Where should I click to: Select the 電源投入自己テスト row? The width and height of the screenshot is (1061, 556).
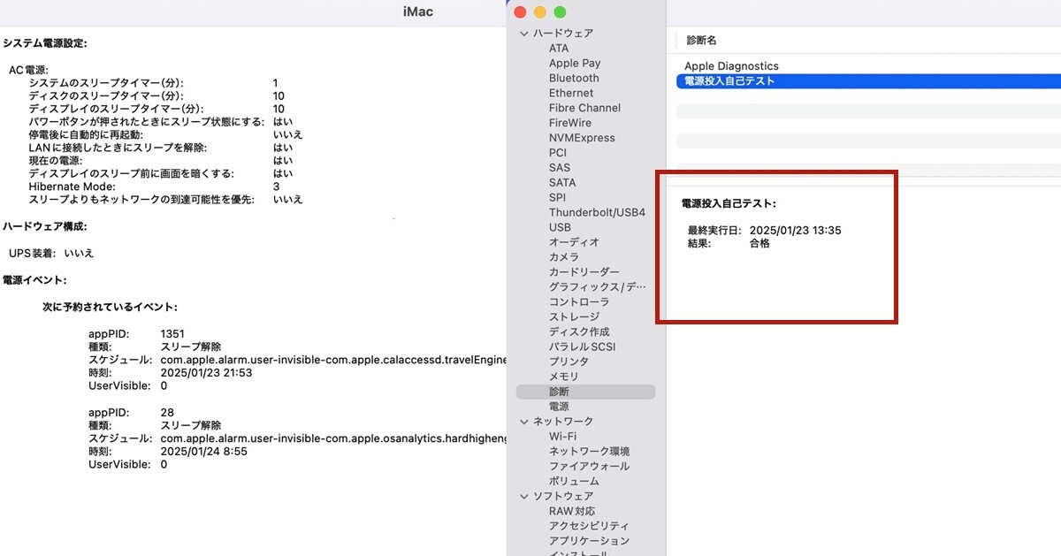click(868, 81)
